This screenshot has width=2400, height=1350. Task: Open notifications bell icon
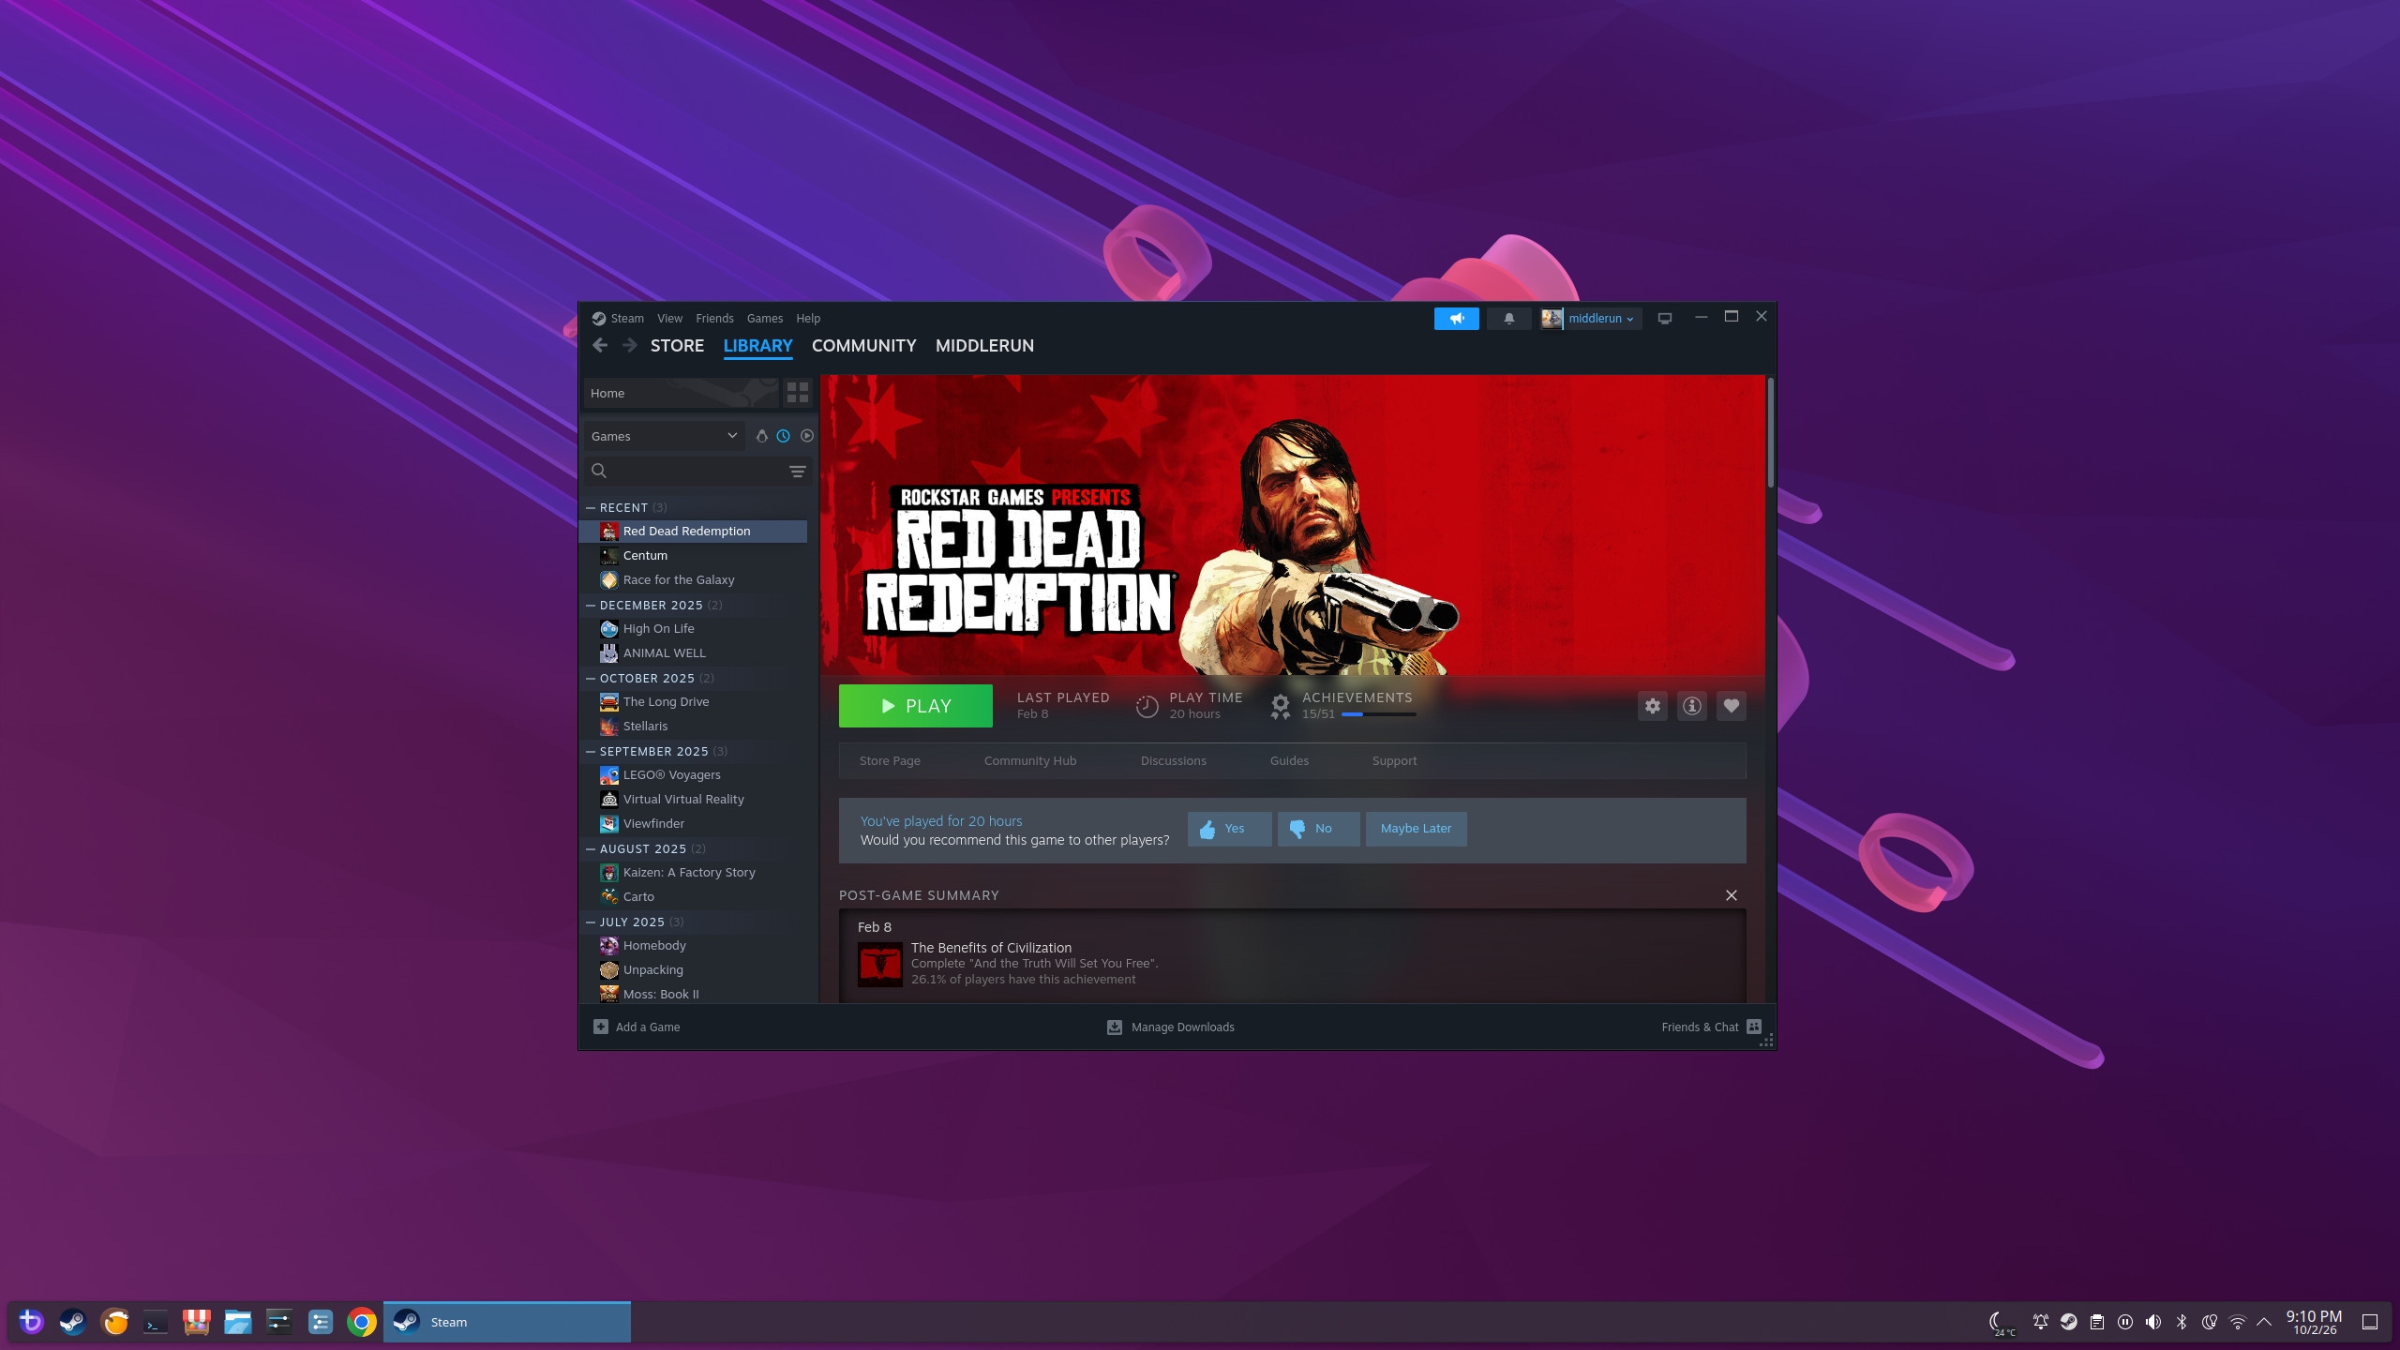tap(1508, 319)
